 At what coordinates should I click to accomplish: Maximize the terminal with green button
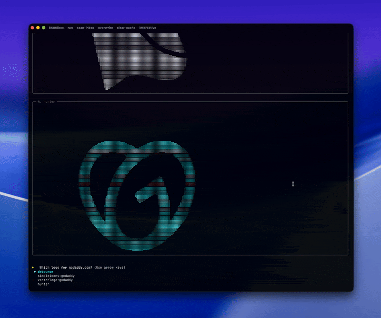pos(43,28)
